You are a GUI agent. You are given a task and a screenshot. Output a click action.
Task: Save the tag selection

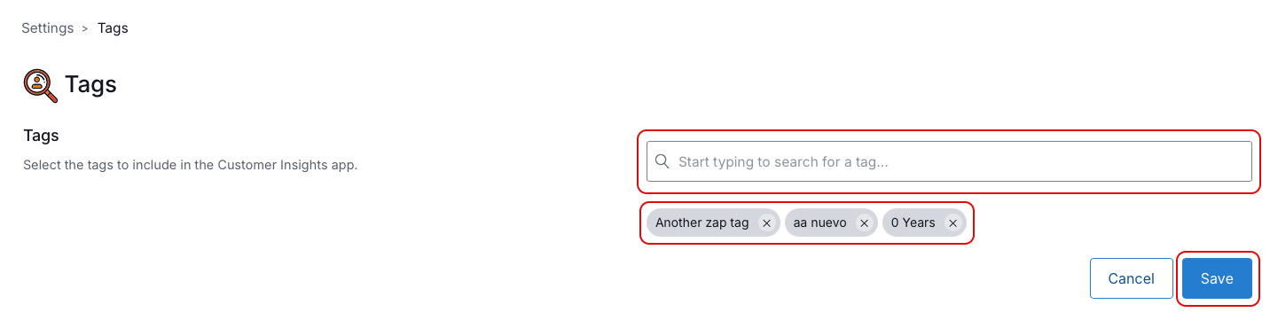tap(1217, 278)
